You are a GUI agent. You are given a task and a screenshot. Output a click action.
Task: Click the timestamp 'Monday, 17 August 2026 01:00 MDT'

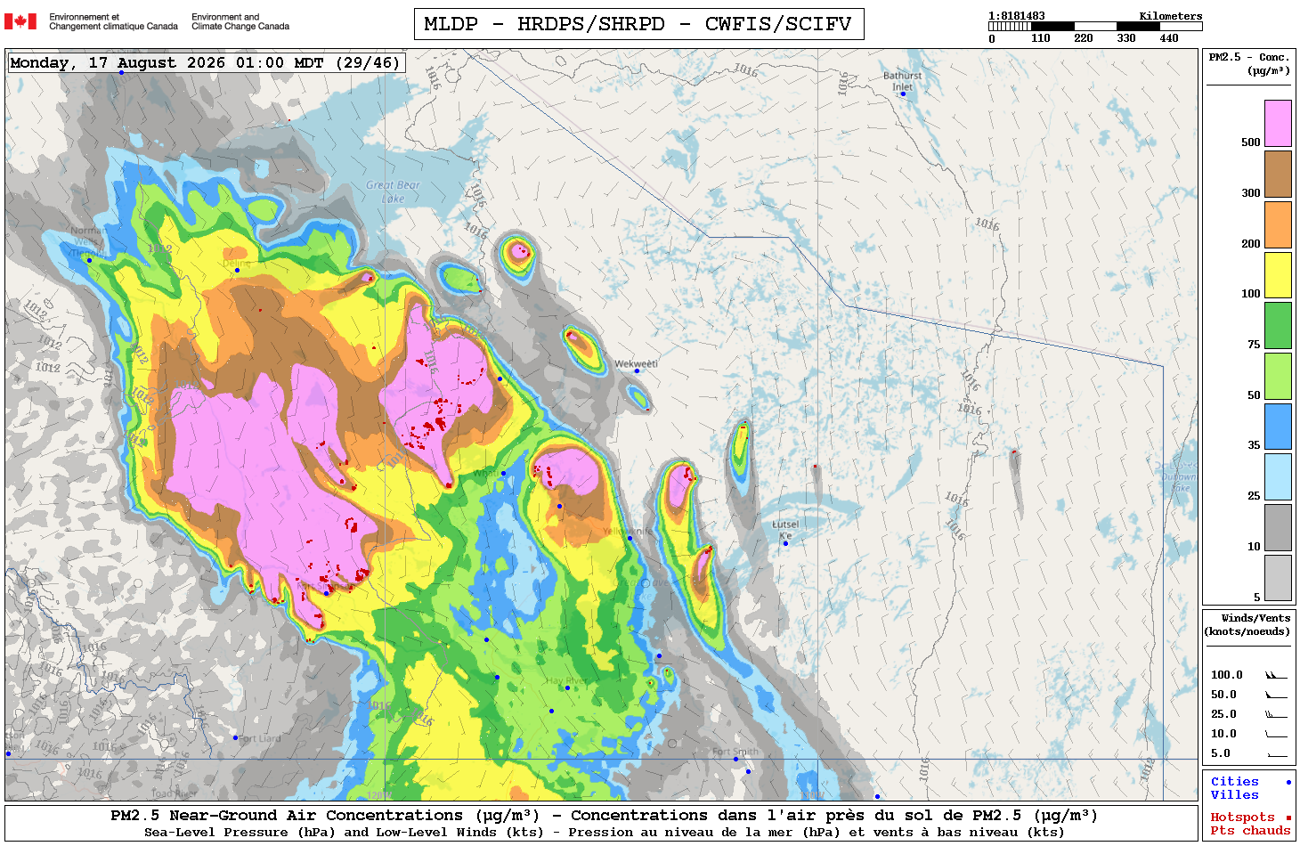[167, 63]
